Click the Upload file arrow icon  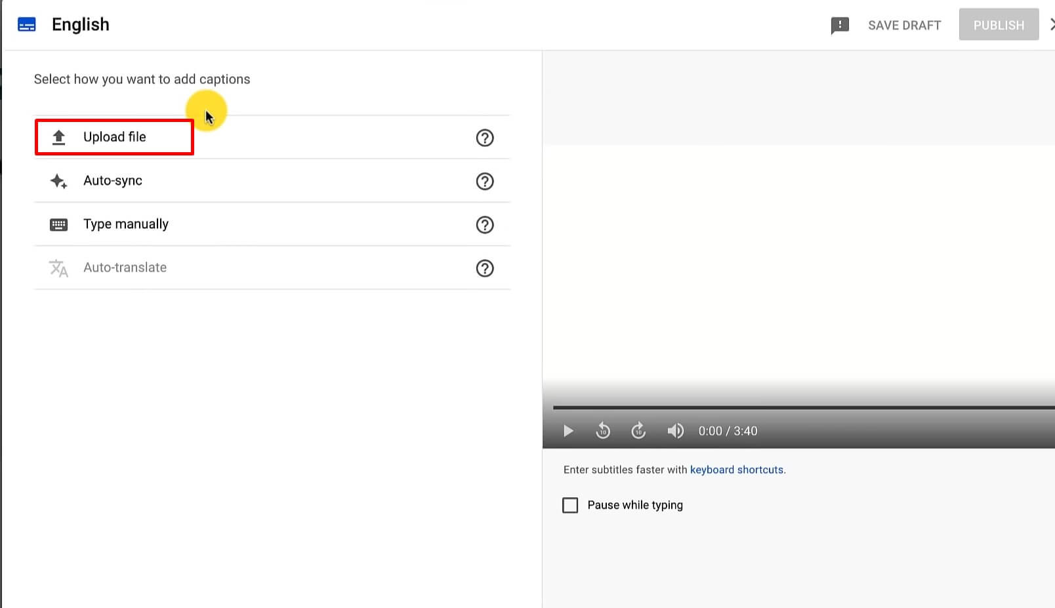tap(58, 137)
